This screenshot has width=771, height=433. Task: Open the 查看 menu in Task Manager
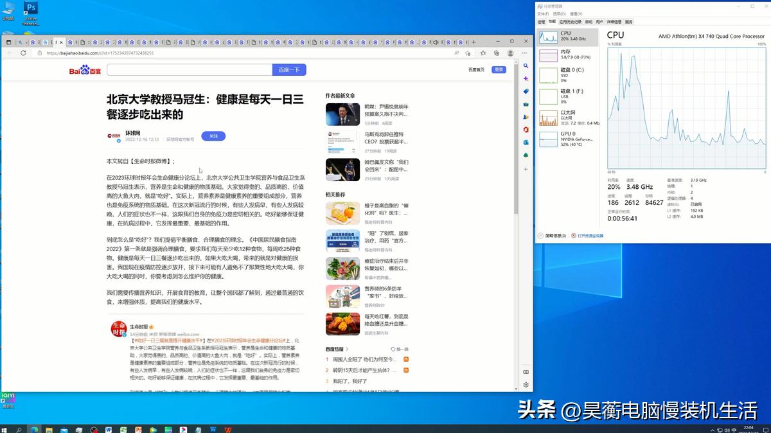576,14
